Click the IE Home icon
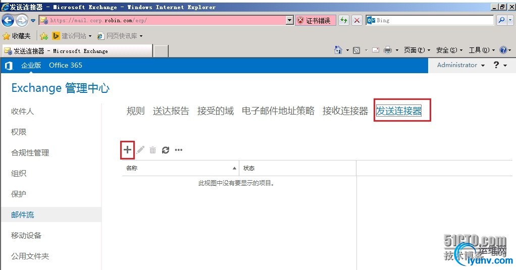516x270 pixels. (x=338, y=50)
